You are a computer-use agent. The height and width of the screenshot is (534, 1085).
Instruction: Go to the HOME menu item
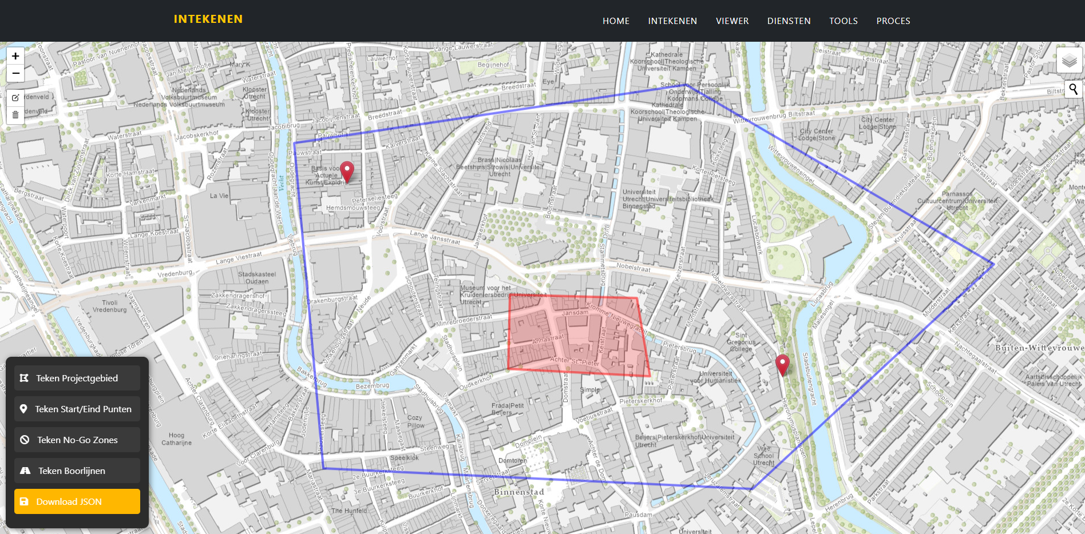click(616, 21)
